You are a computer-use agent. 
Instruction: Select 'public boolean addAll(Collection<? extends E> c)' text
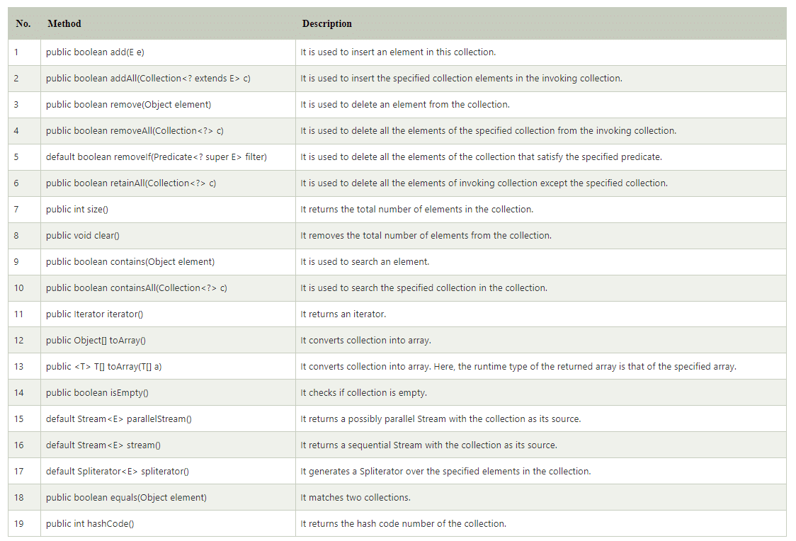[148, 79]
